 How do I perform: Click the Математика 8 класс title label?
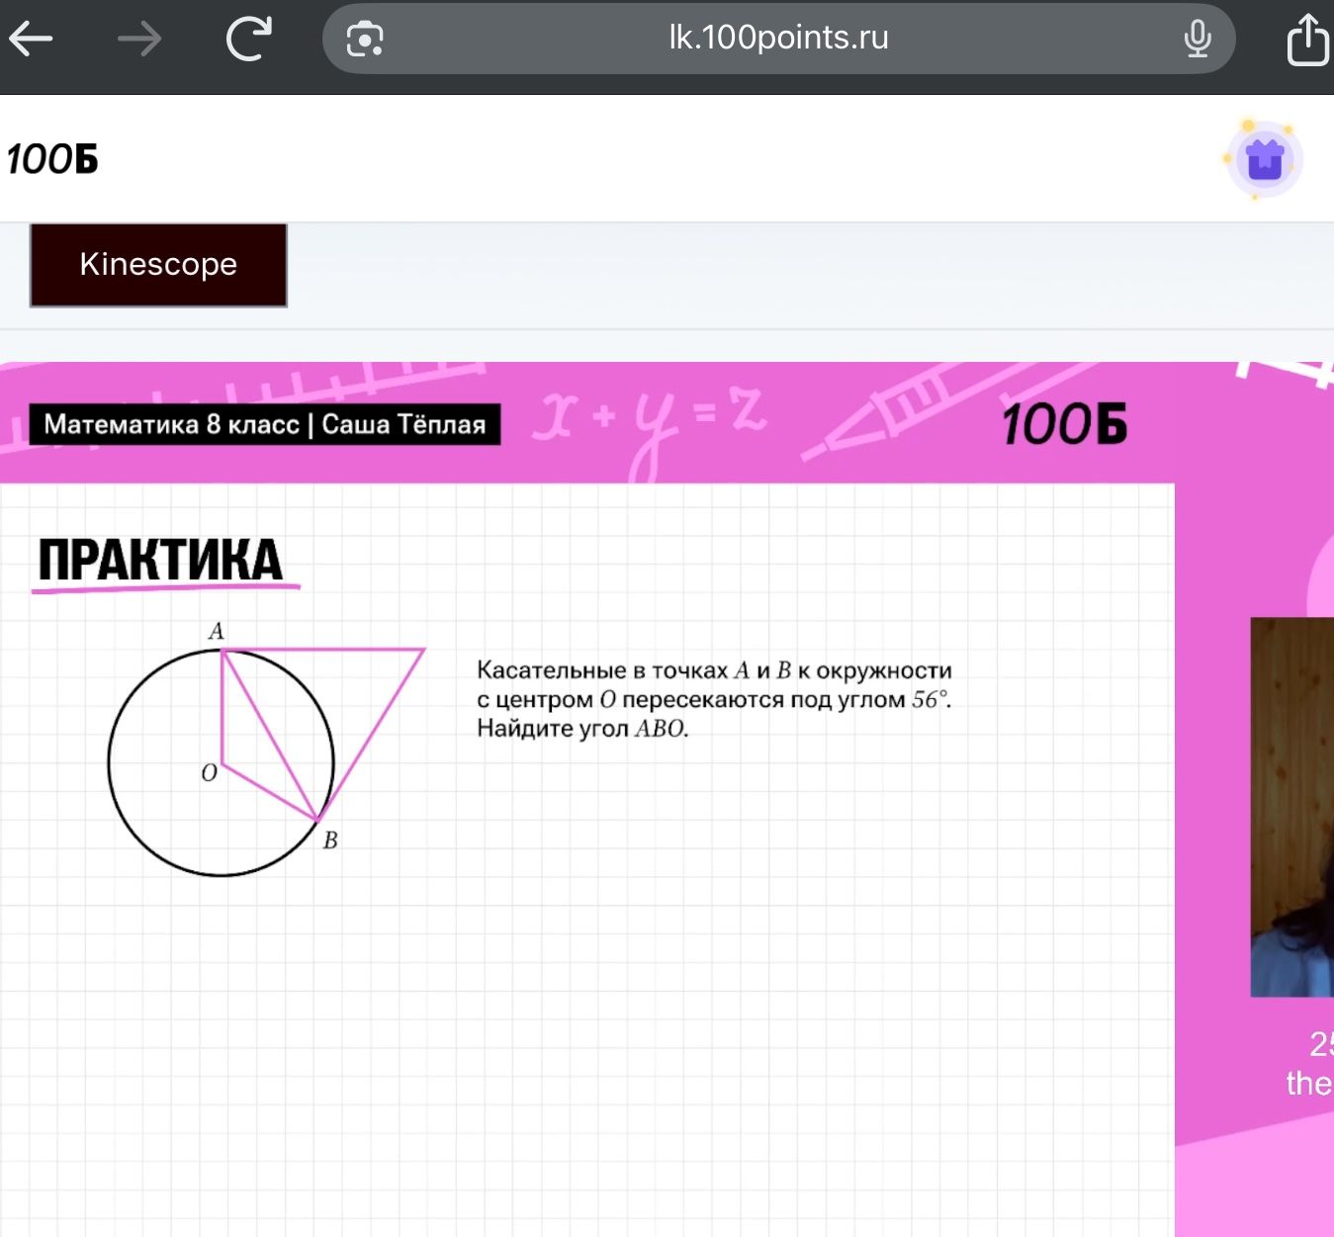(x=265, y=424)
